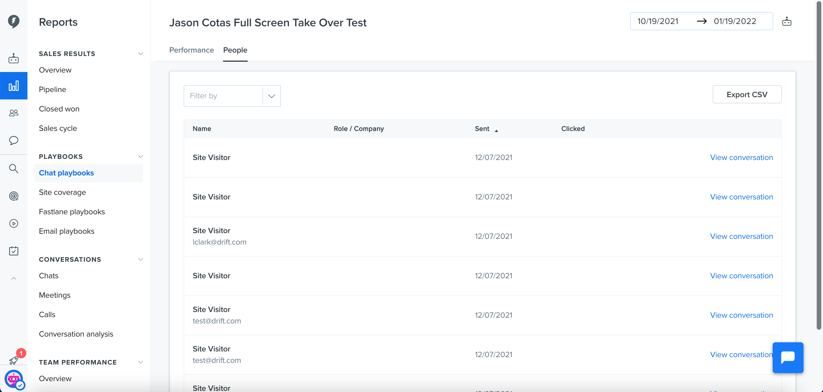Click the Name column header
Screen dimensions: 823x392
click(202, 129)
